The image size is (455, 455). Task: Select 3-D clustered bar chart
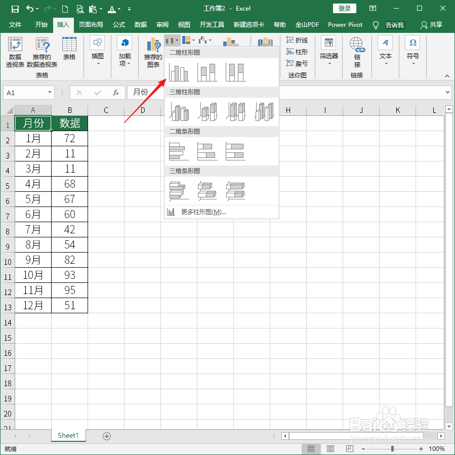tap(179, 191)
